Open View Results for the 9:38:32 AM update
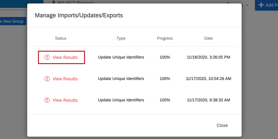This screenshot has height=139, width=278. [65, 100]
